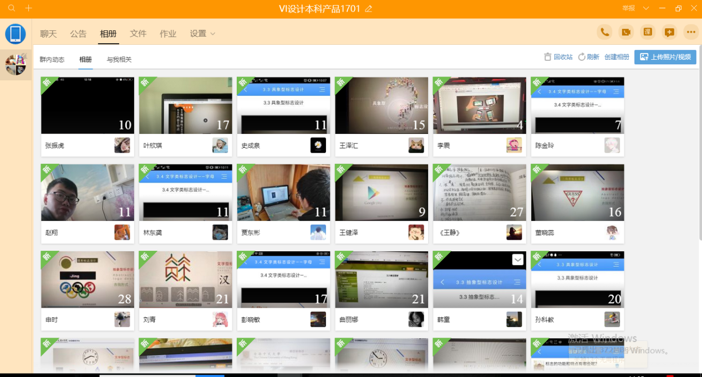Open the three-dots more options icon
The image size is (702, 377).
[x=691, y=32]
